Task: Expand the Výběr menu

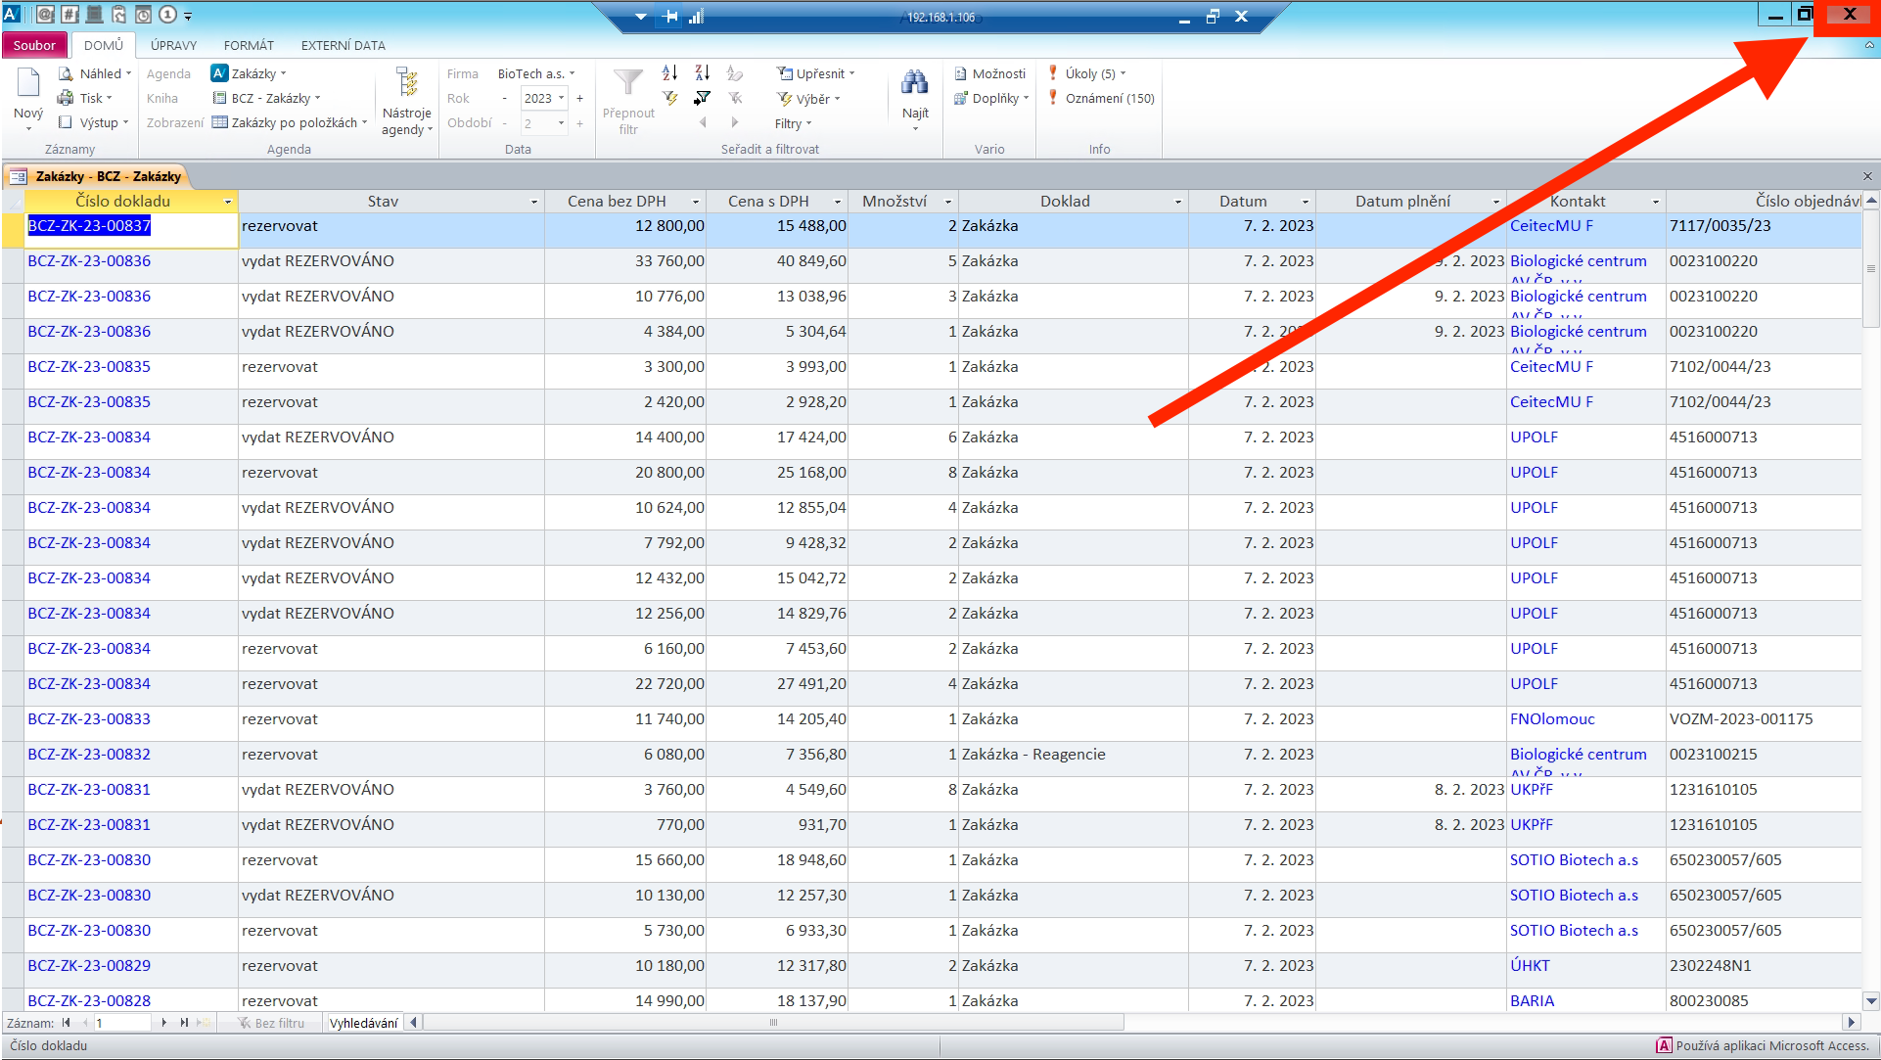Action: tap(808, 98)
